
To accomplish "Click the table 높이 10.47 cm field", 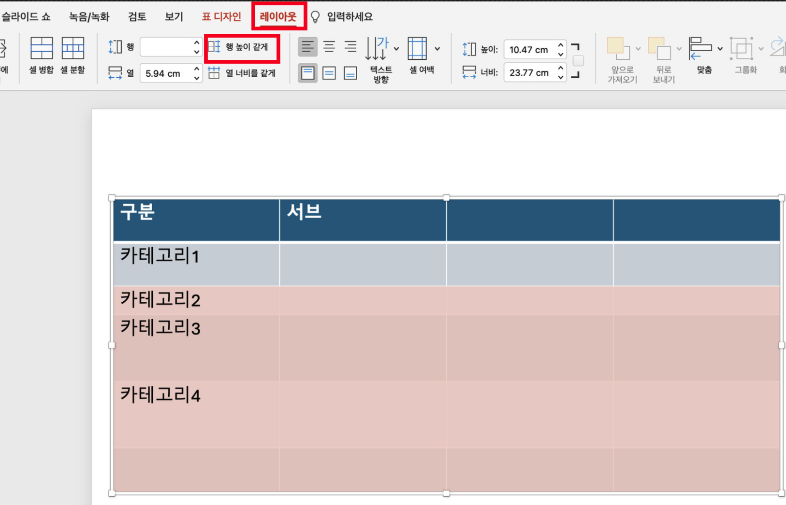I will click(x=530, y=50).
